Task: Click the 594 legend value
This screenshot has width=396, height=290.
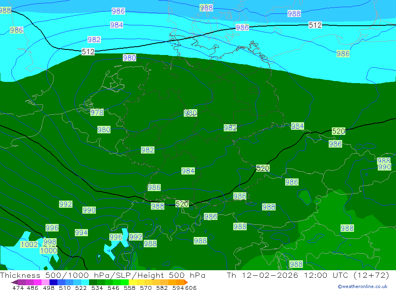Action: [178, 288]
